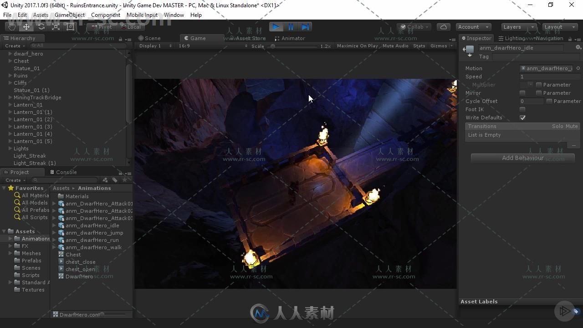583x328 pixels.
Task: Expand the Chest hierarchy item
Action: (10, 61)
